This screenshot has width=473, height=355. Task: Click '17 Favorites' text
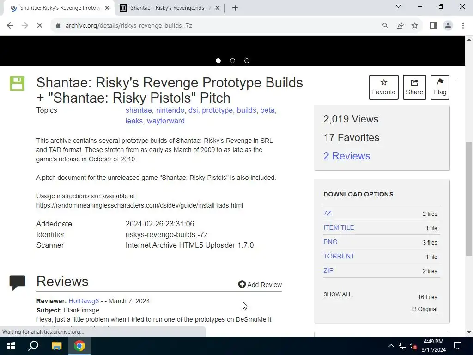[x=352, y=137]
